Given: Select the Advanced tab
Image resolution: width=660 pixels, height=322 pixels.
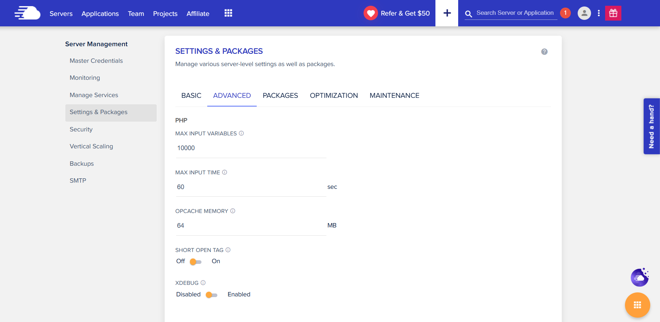Looking at the screenshot, I should coord(232,96).
